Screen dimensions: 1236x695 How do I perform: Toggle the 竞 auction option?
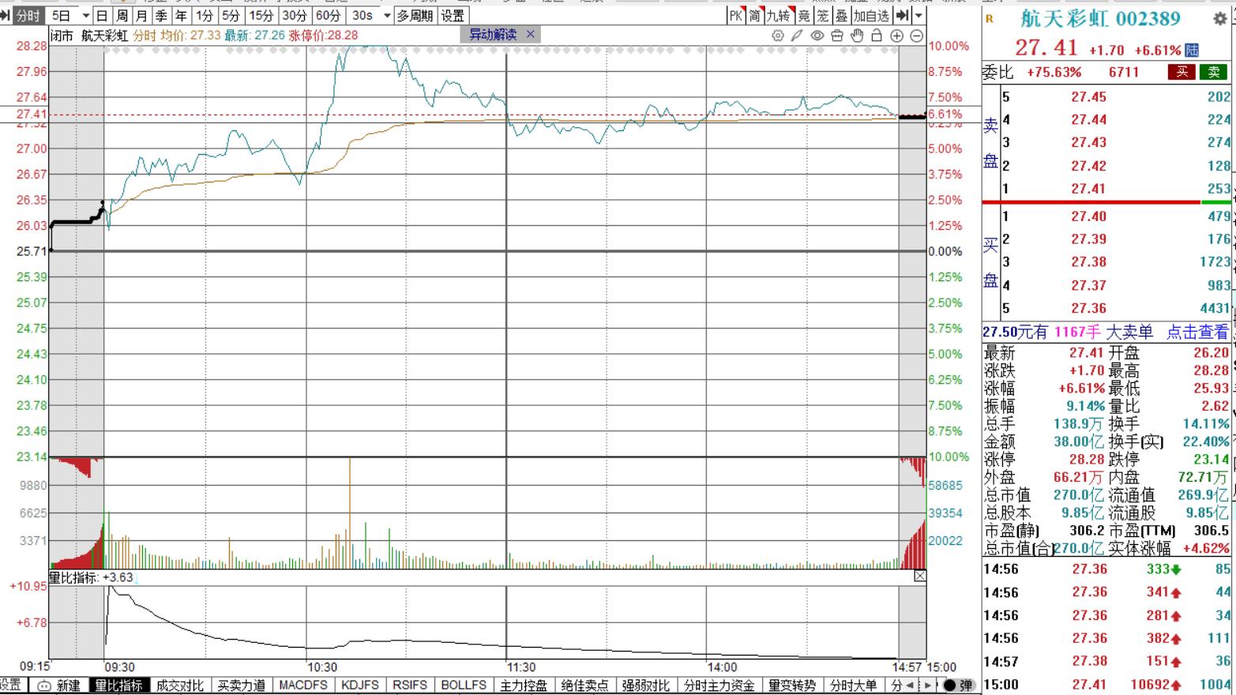pyautogui.click(x=803, y=16)
